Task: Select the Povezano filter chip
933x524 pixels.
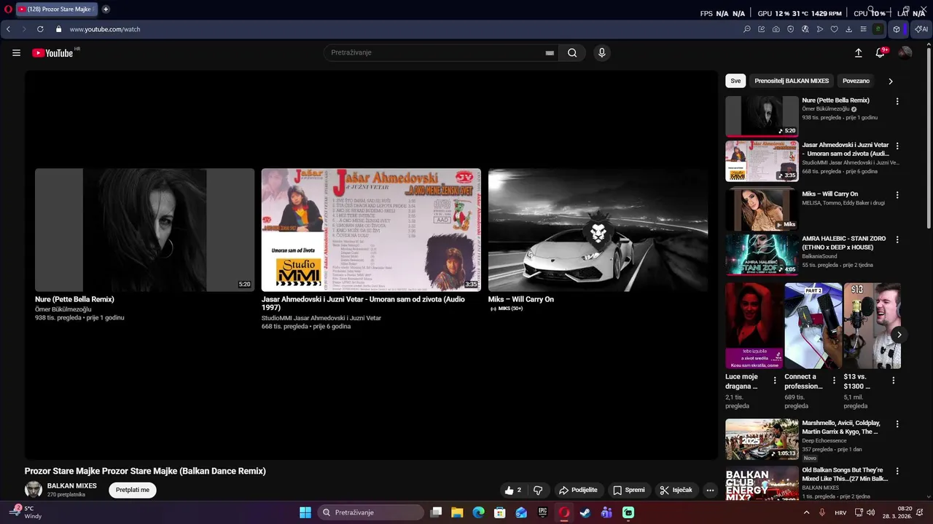Action: [856, 81]
